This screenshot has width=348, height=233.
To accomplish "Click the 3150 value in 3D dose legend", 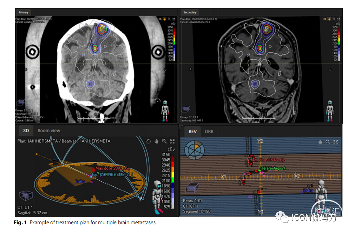I will click(166, 154).
